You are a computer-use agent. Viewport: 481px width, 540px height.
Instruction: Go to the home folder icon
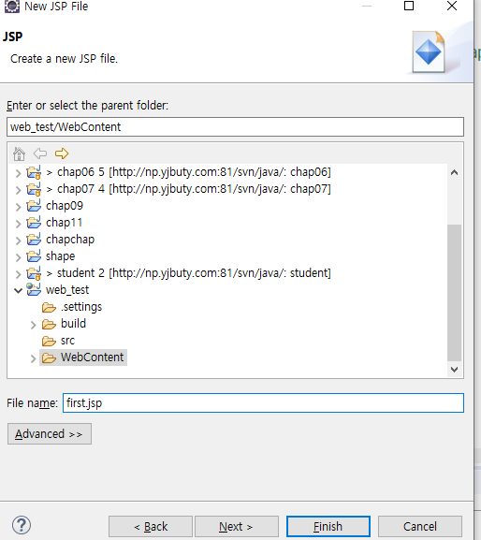(19, 153)
